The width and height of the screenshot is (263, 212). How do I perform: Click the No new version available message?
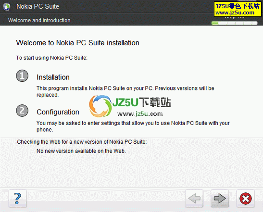click(x=81, y=151)
